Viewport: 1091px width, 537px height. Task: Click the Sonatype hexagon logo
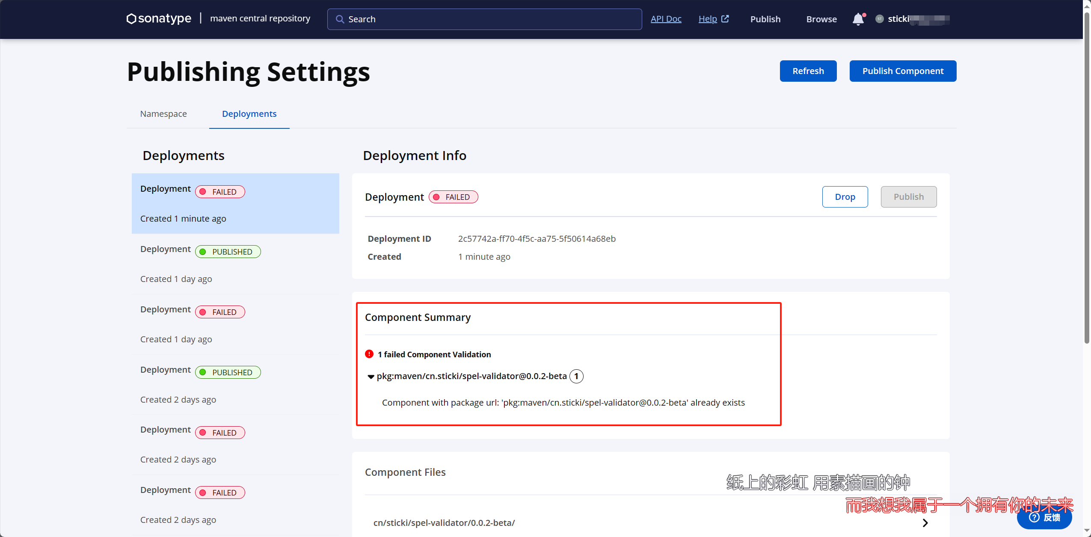pos(131,19)
